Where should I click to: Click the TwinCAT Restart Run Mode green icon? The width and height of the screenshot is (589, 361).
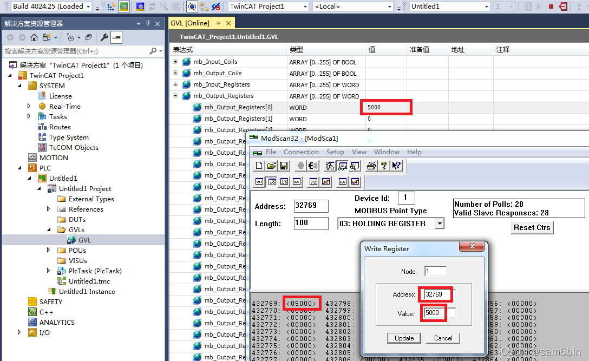coord(124,6)
